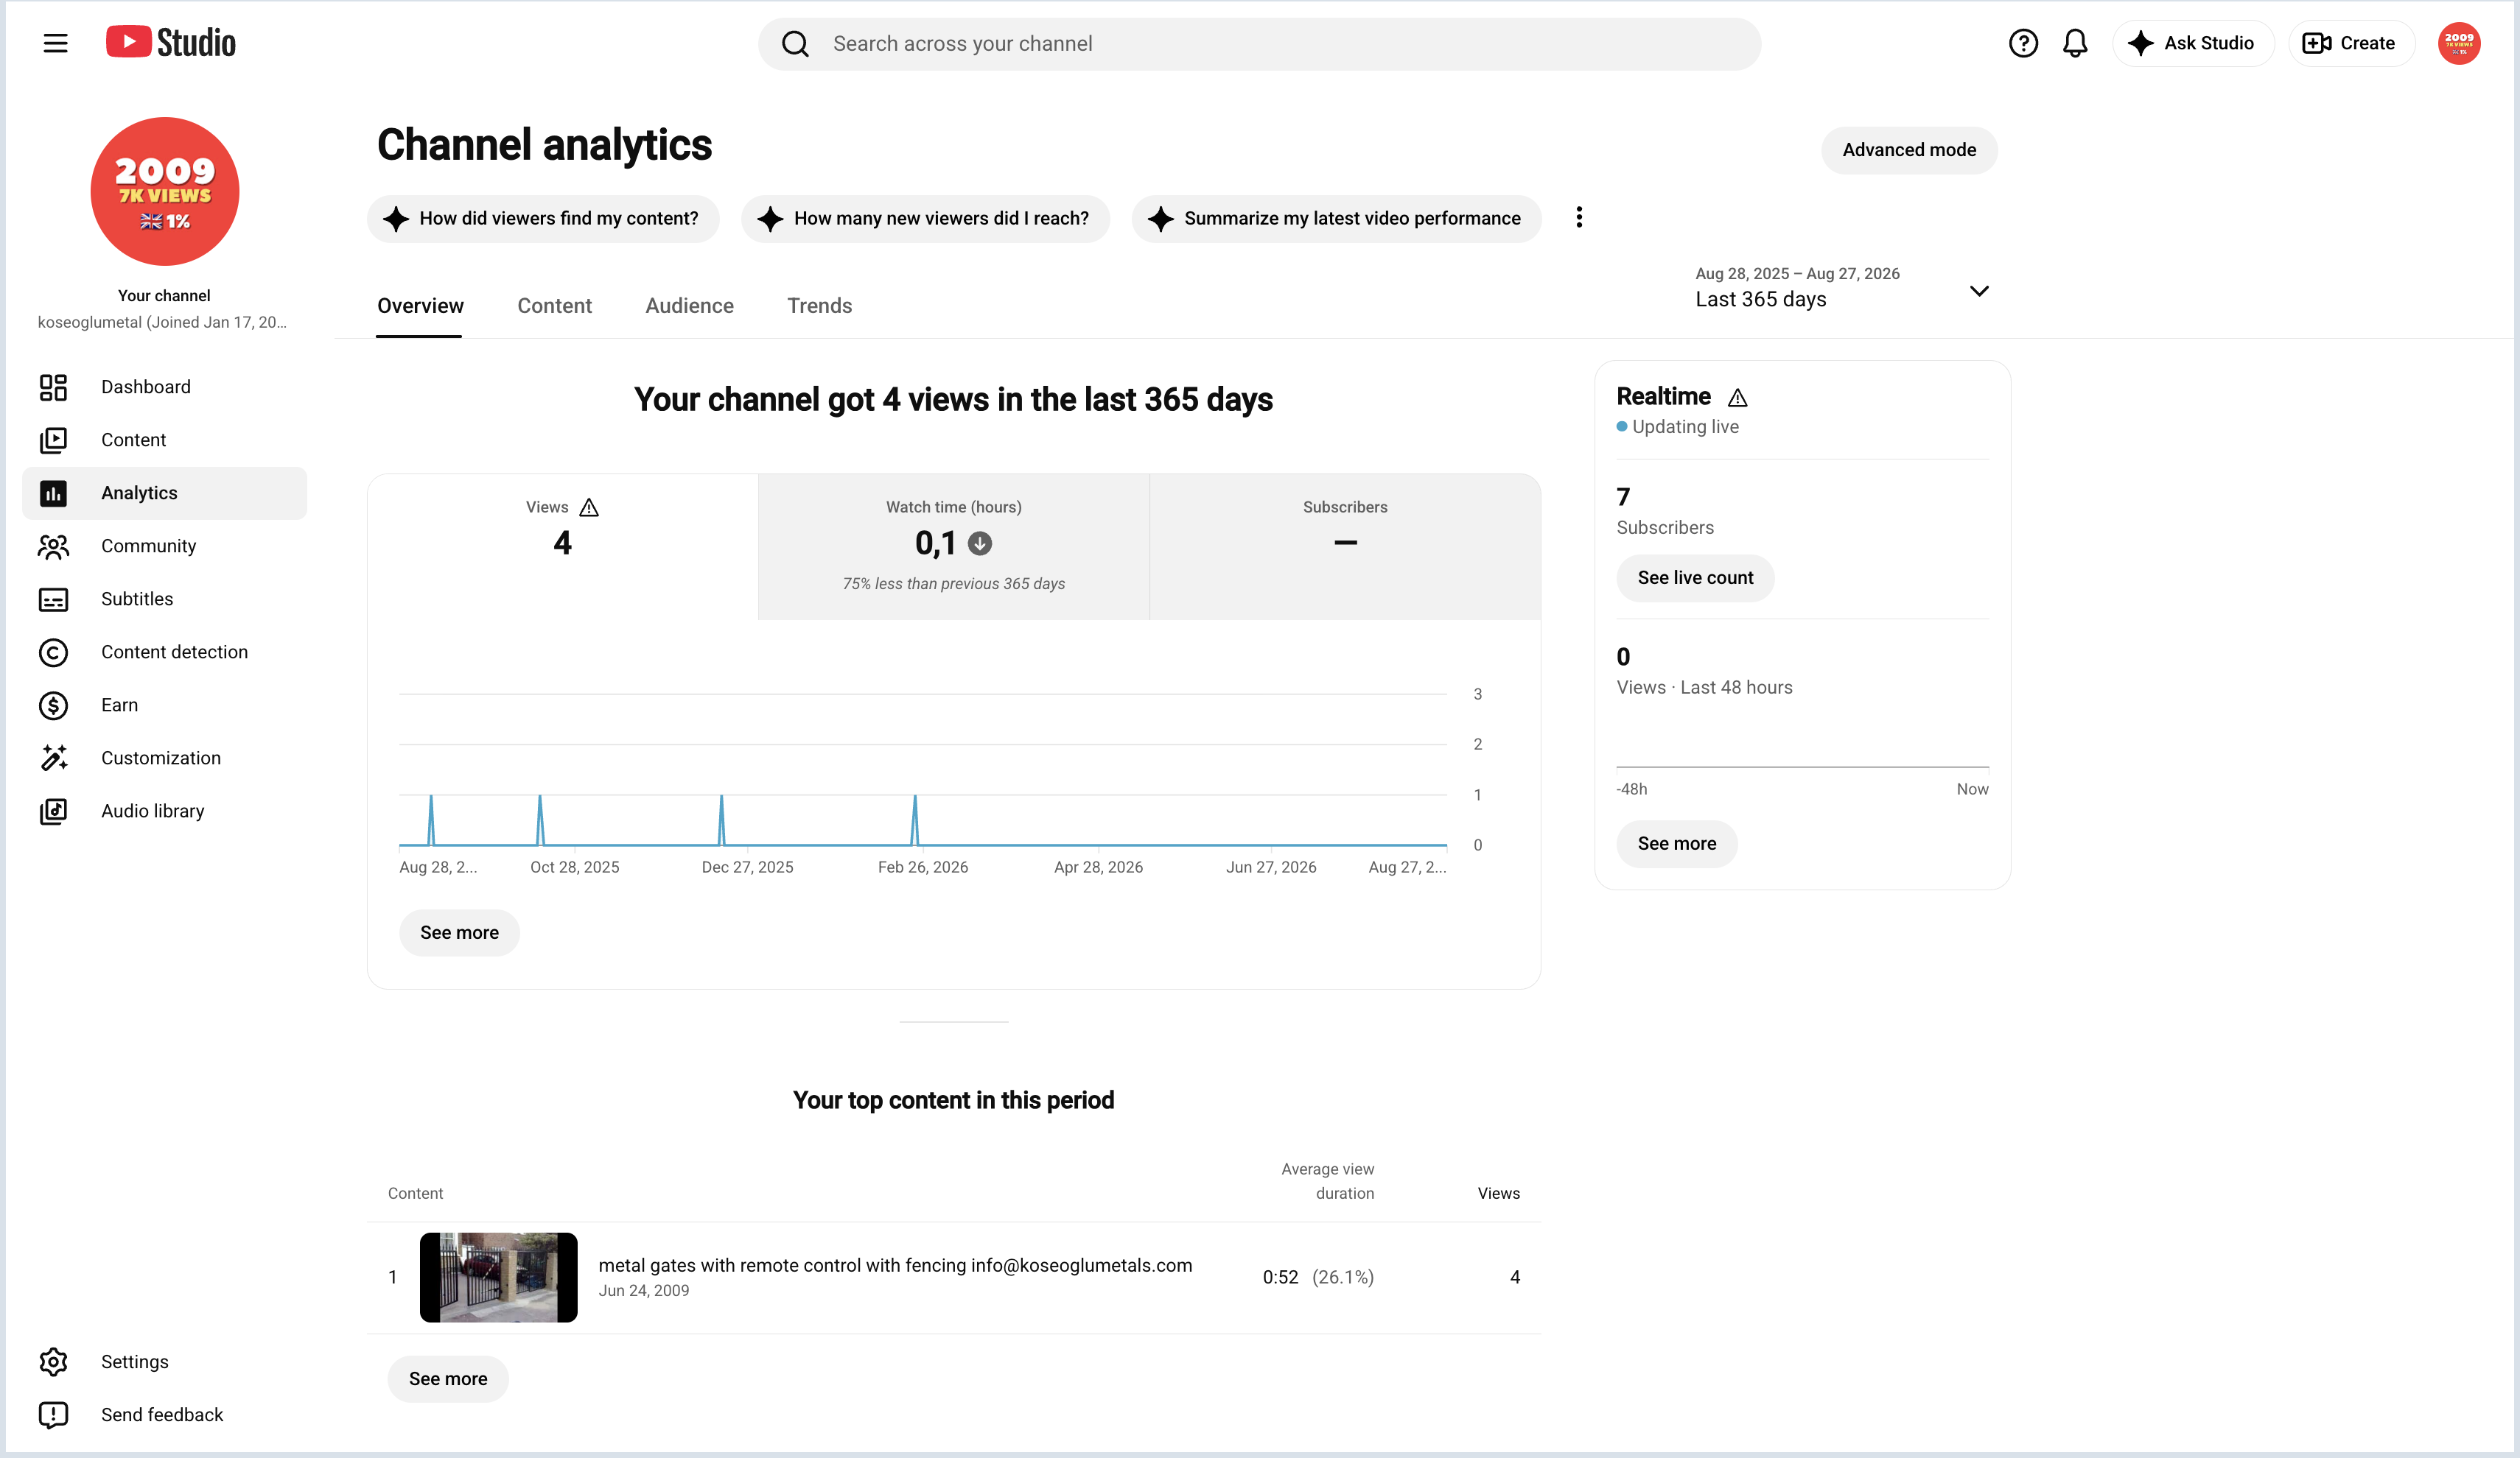Open Audio library in the sidebar
The height and width of the screenshot is (1458, 2520).
pyautogui.click(x=164, y=811)
